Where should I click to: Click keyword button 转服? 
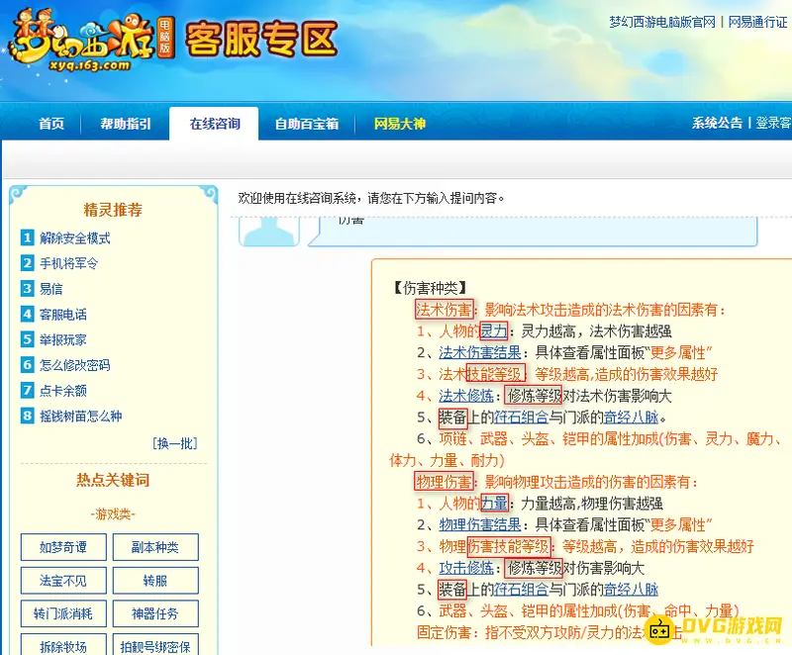pyautogui.click(x=155, y=581)
